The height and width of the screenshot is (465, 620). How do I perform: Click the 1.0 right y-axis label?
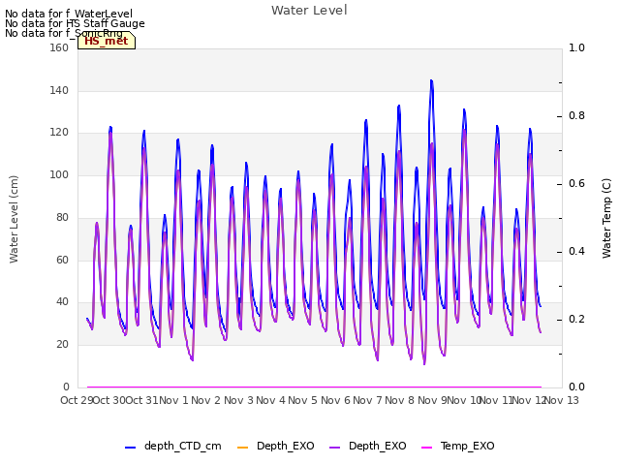click(576, 47)
